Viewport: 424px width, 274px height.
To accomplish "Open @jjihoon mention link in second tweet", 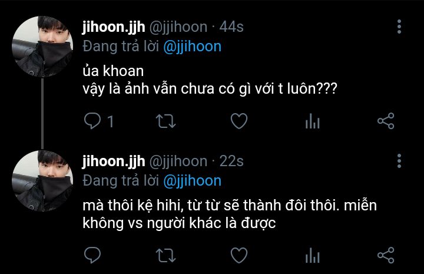I will pyautogui.click(x=192, y=181).
